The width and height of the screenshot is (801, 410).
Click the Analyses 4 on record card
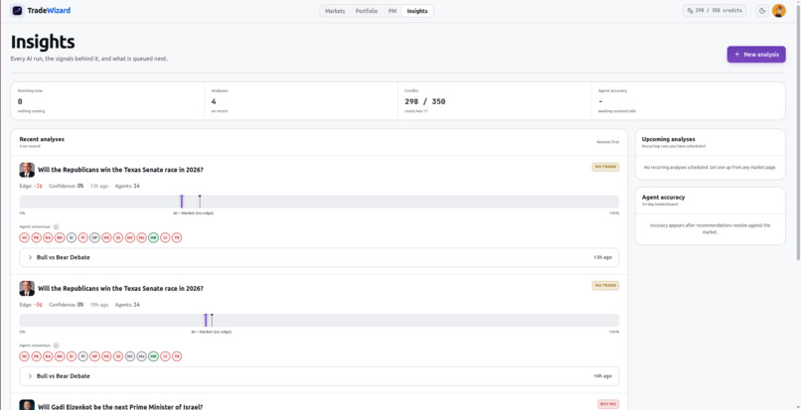tap(301, 100)
